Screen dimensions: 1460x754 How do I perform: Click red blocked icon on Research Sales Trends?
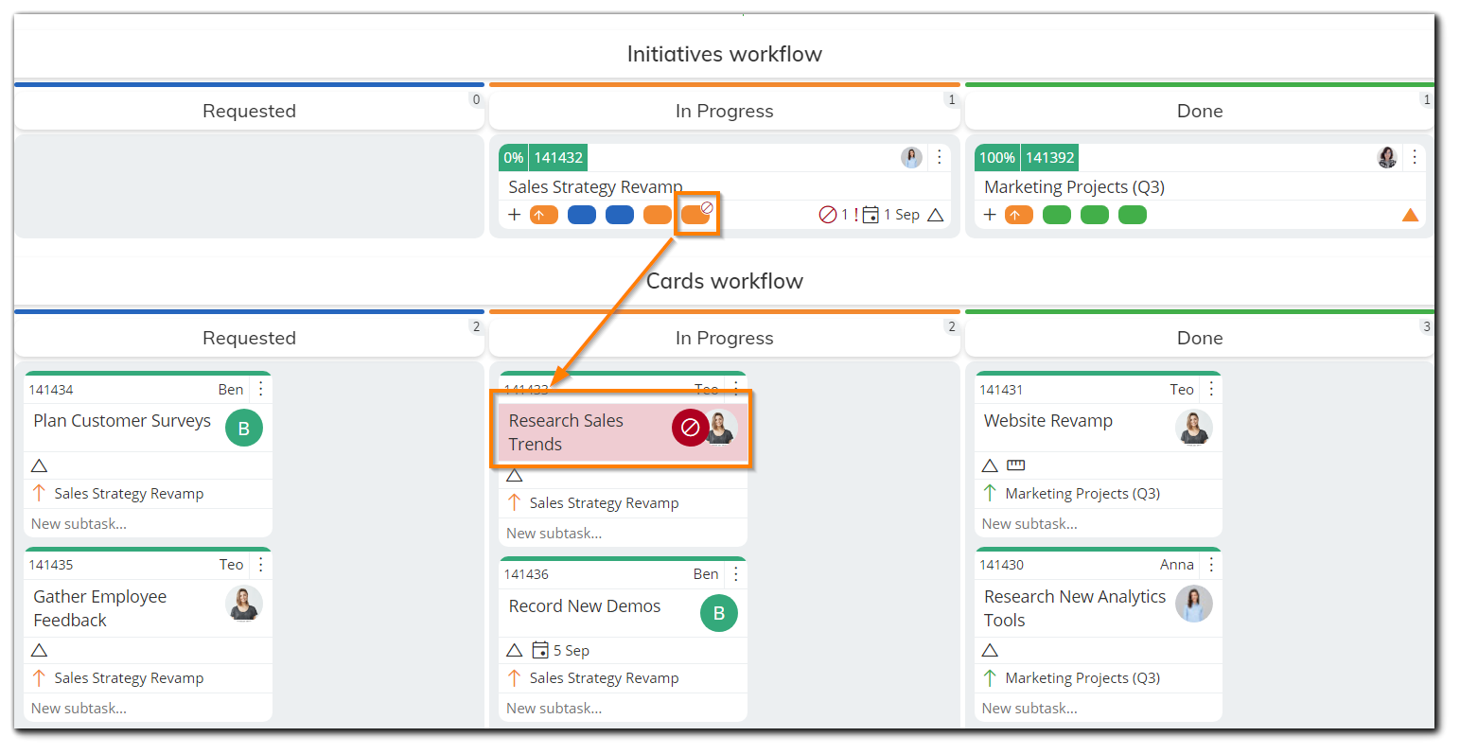click(690, 428)
